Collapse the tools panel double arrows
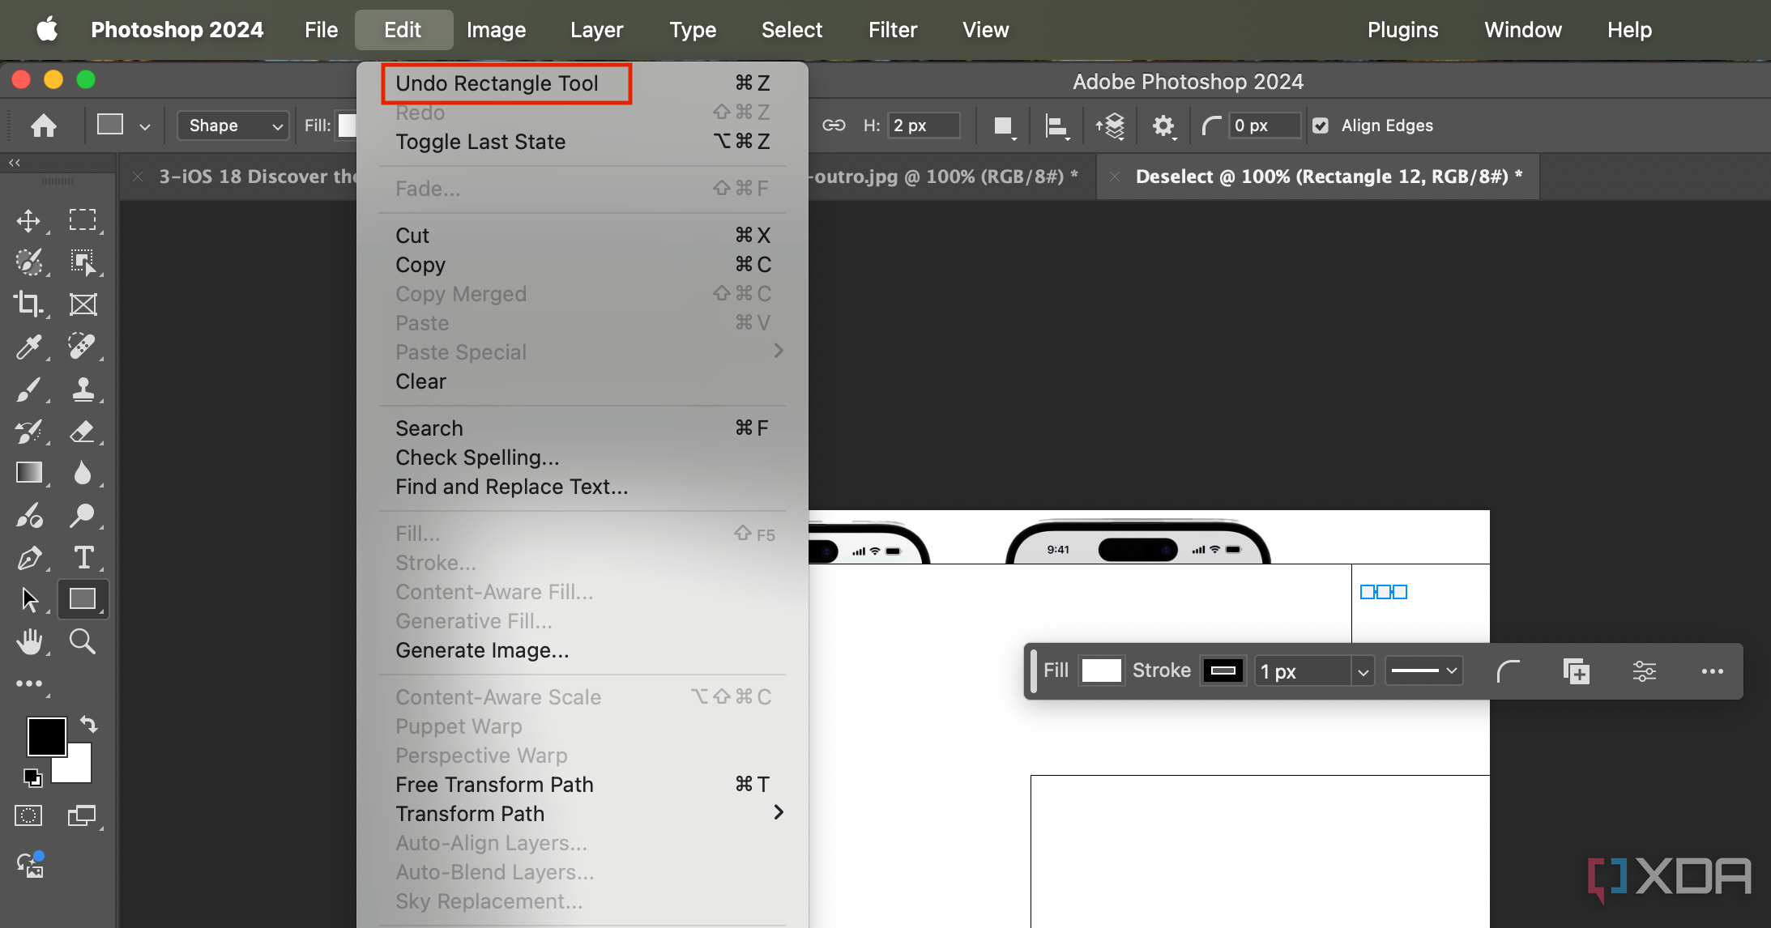Screen dimensions: 1771x928 click(x=15, y=163)
